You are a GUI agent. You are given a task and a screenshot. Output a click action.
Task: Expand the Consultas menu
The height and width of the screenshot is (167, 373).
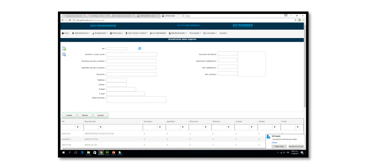click(210, 33)
